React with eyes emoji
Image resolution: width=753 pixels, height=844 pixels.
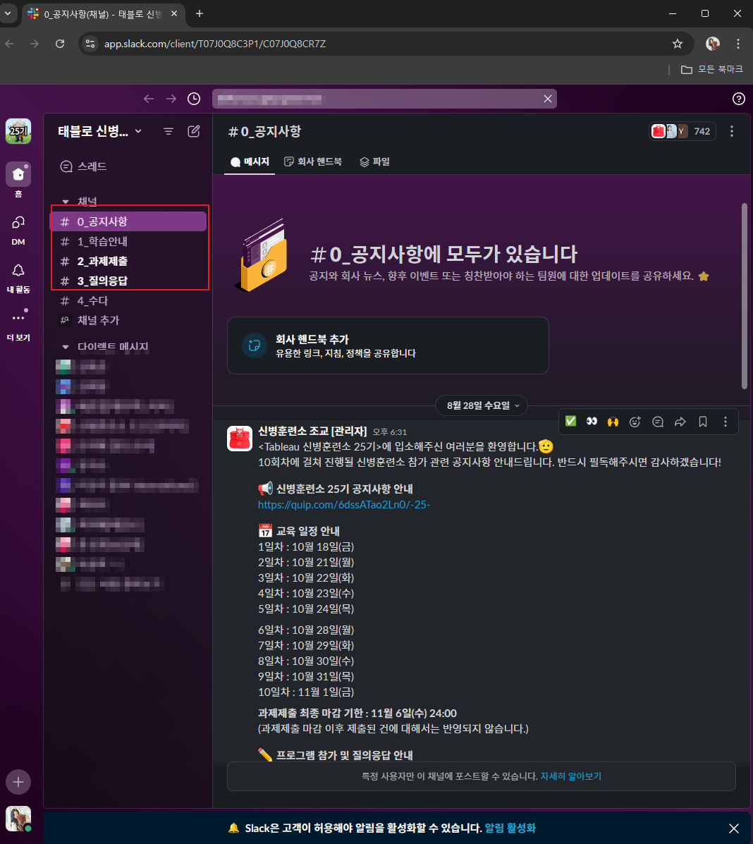(592, 422)
